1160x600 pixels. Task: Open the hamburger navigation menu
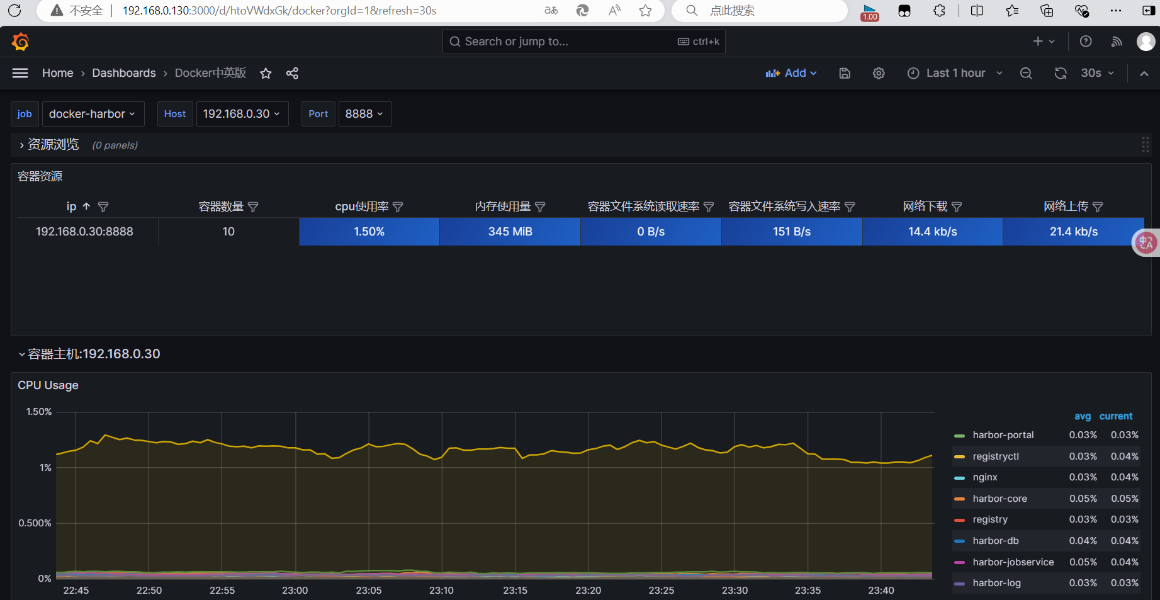[20, 73]
